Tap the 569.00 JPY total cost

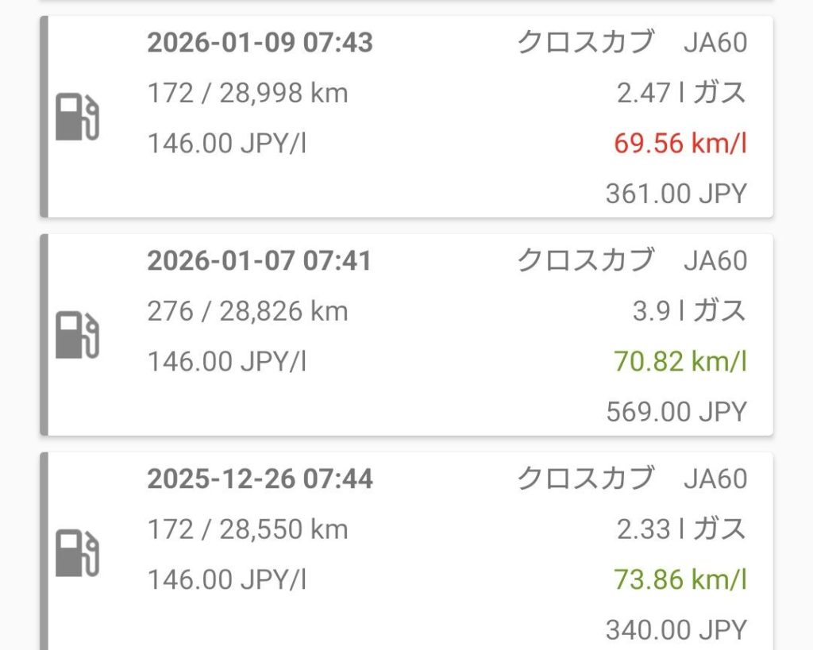[676, 412]
